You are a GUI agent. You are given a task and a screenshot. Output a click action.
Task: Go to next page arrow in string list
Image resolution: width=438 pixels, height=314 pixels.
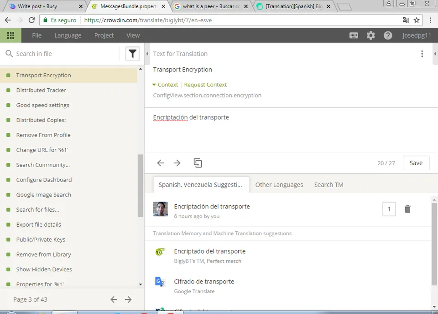tap(128, 299)
